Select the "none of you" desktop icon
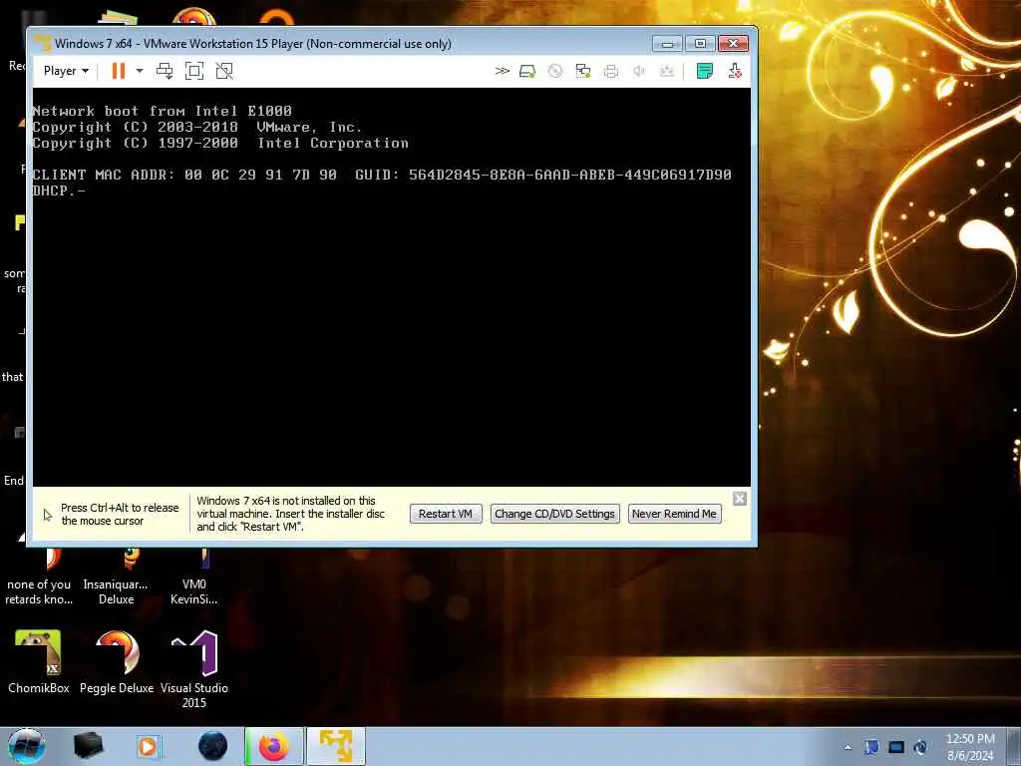This screenshot has width=1021, height=766. click(39, 577)
